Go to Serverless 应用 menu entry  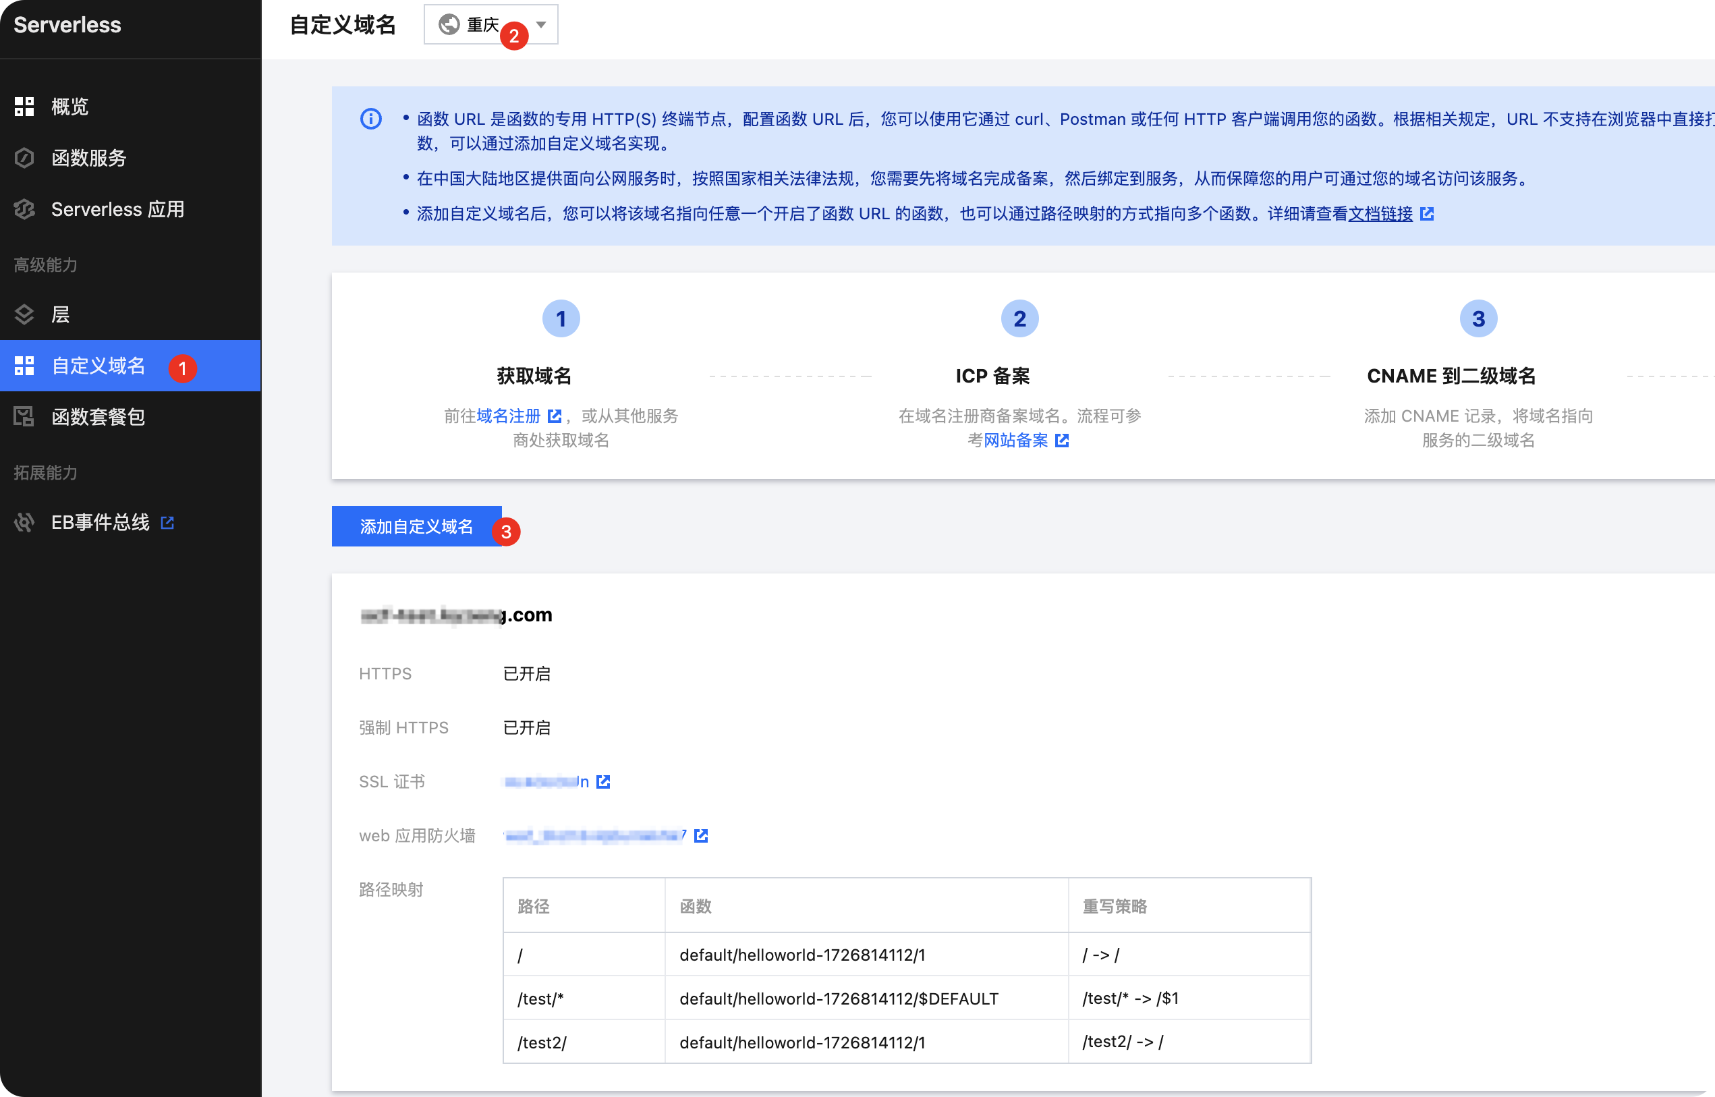coord(117,209)
